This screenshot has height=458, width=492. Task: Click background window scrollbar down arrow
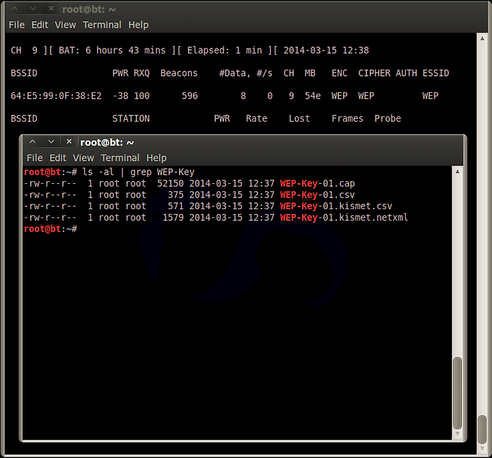tap(482, 448)
